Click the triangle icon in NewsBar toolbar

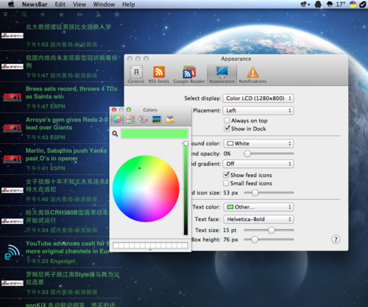click(x=99, y=15)
